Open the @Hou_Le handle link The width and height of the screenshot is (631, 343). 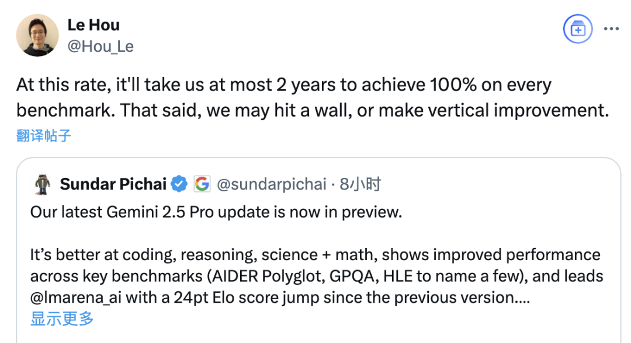100,46
